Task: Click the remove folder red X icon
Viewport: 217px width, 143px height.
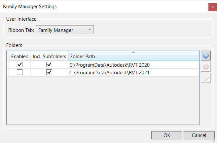Action: click(x=206, y=67)
